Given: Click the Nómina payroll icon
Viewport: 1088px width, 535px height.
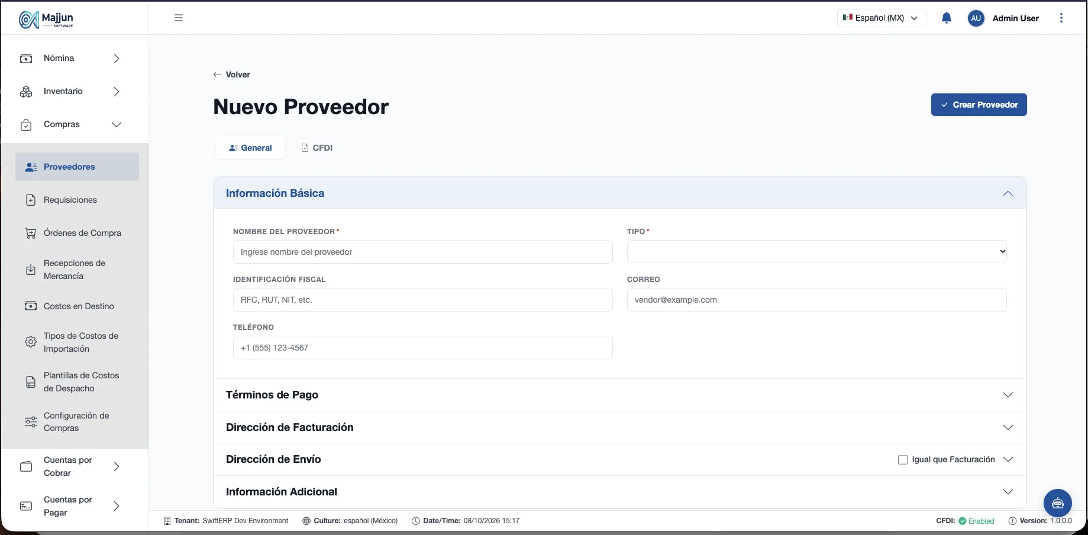Looking at the screenshot, I should click(26, 59).
